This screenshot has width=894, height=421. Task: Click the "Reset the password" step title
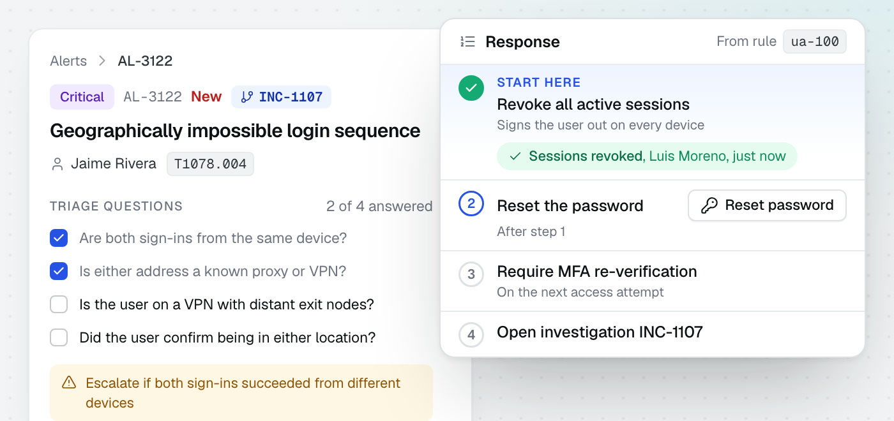coord(570,206)
